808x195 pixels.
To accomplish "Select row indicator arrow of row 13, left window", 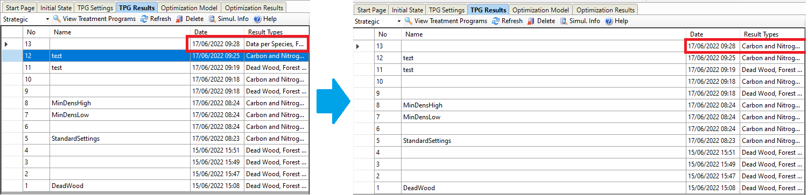I will 6,44.
